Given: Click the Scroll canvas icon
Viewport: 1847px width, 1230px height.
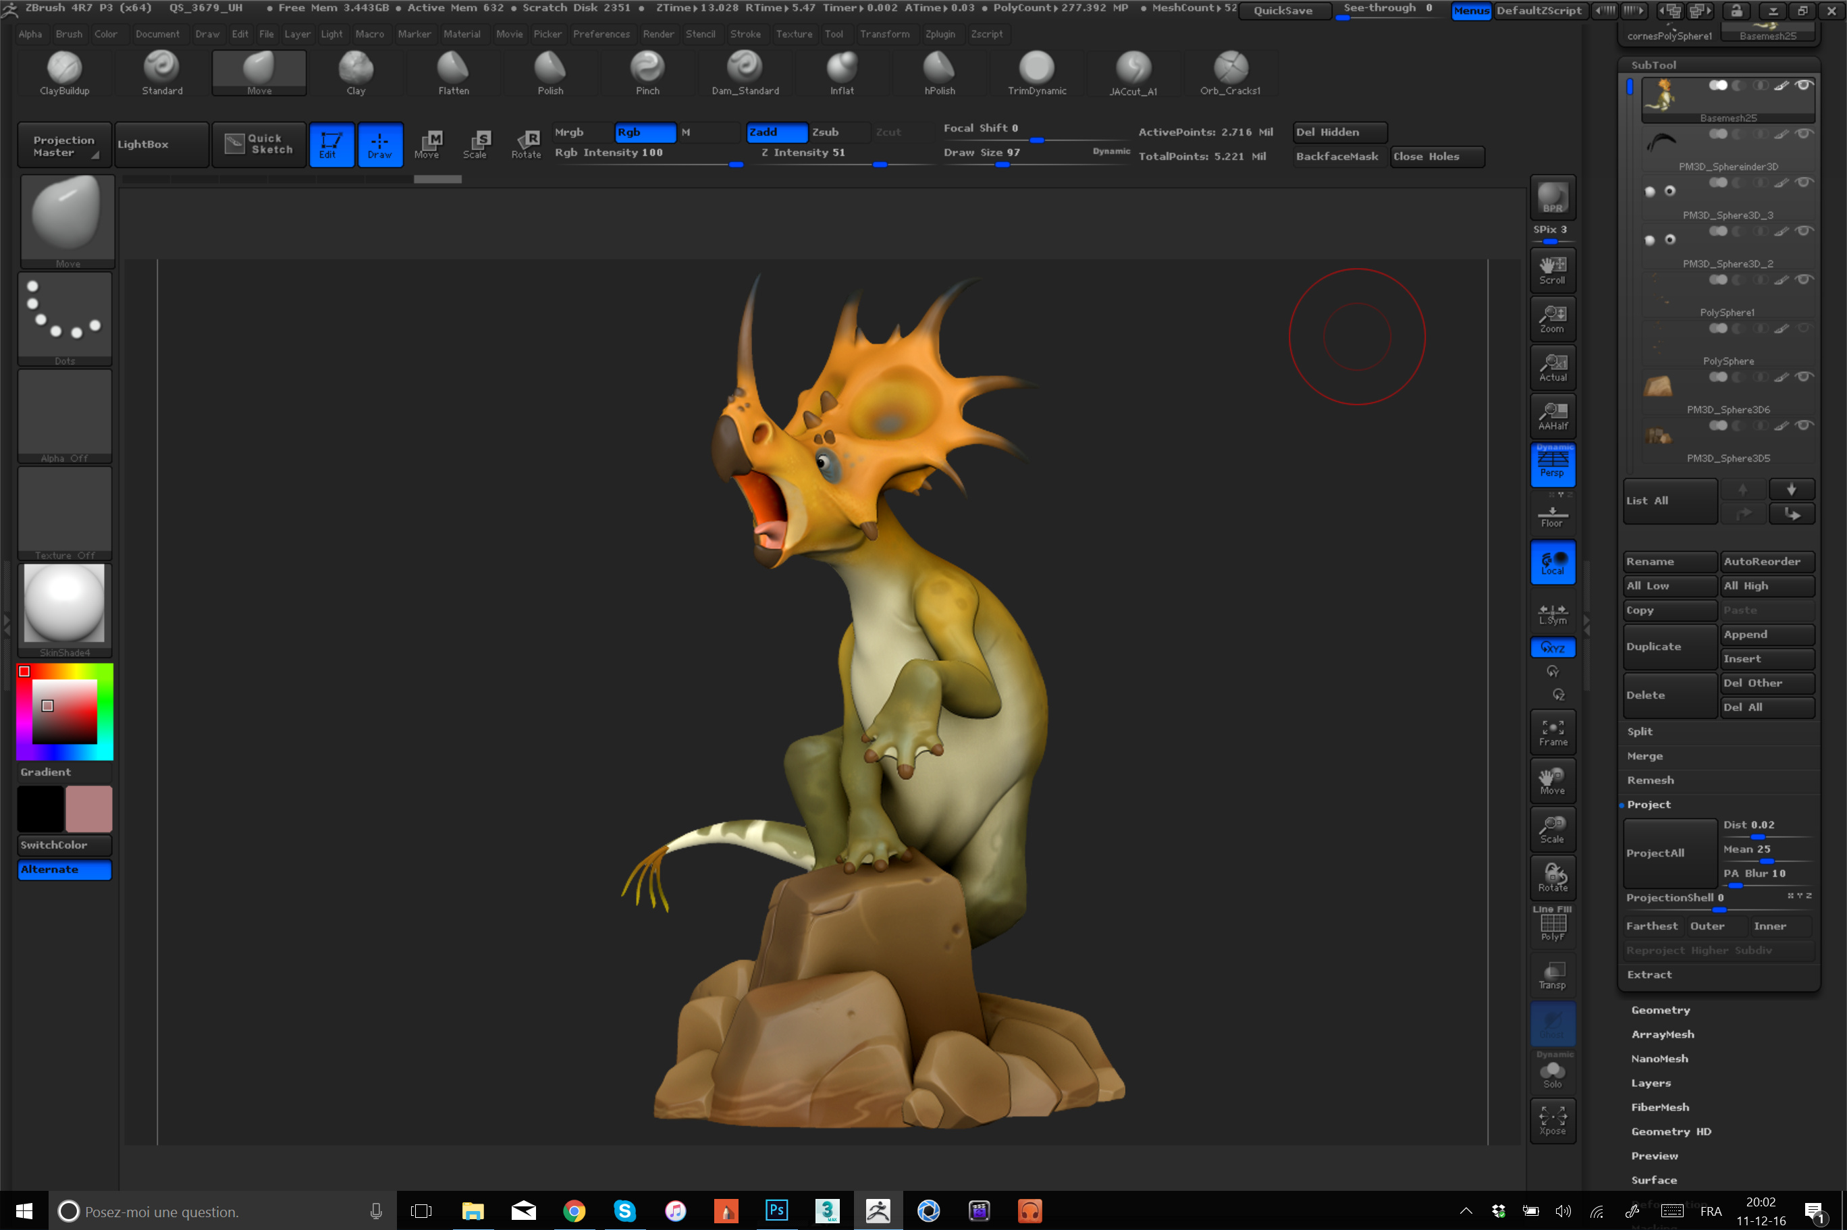Looking at the screenshot, I should pyautogui.click(x=1553, y=270).
